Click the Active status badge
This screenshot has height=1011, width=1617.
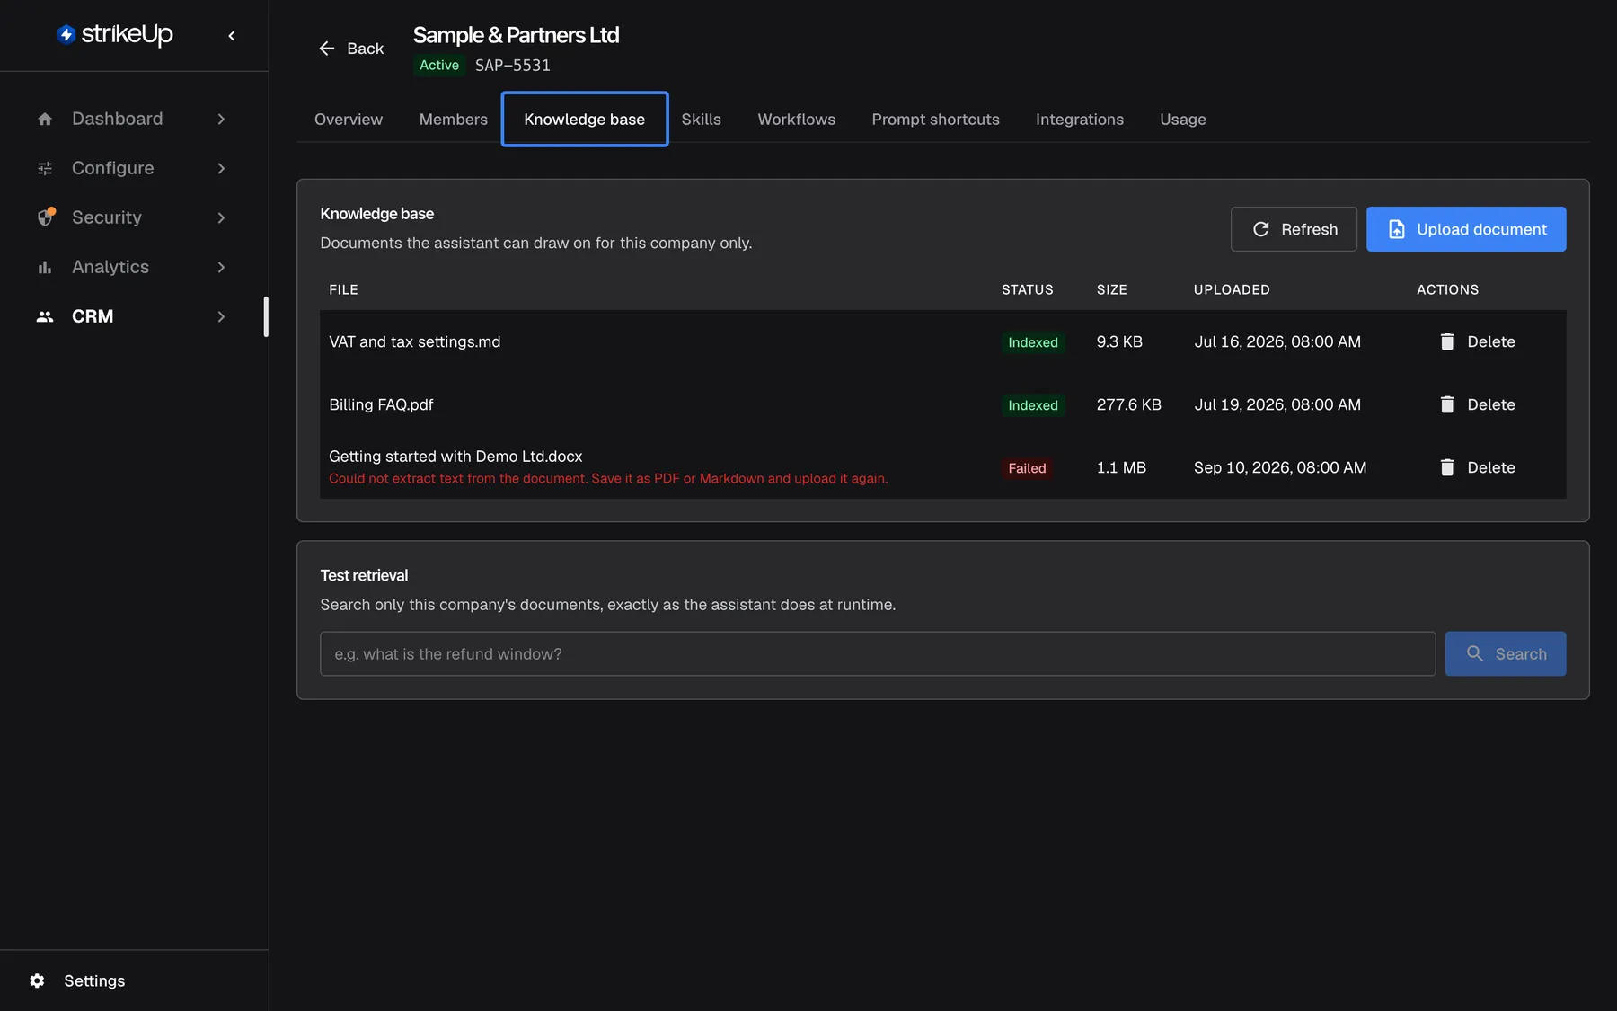439,66
